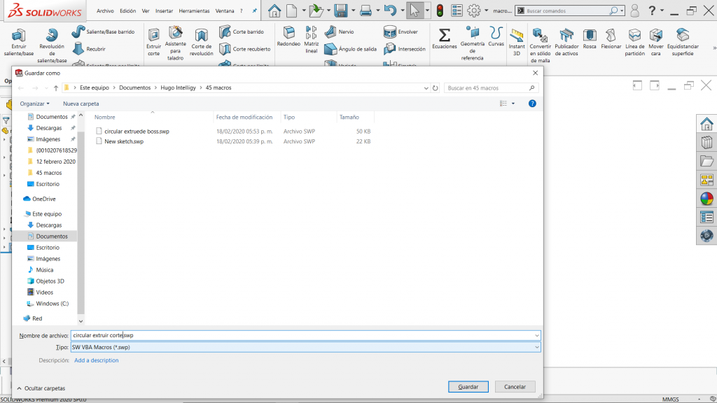Select the Mover cara tool
This screenshot has height=403, width=717.
point(655,43)
